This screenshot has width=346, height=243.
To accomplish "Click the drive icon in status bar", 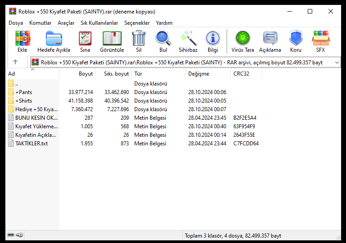I will click(x=11, y=235).
